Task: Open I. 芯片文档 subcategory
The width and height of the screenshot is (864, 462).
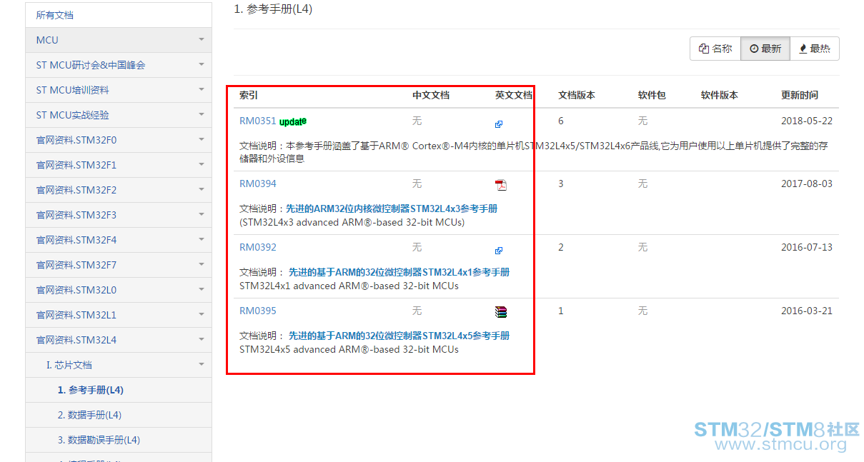Action: click(119, 365)
